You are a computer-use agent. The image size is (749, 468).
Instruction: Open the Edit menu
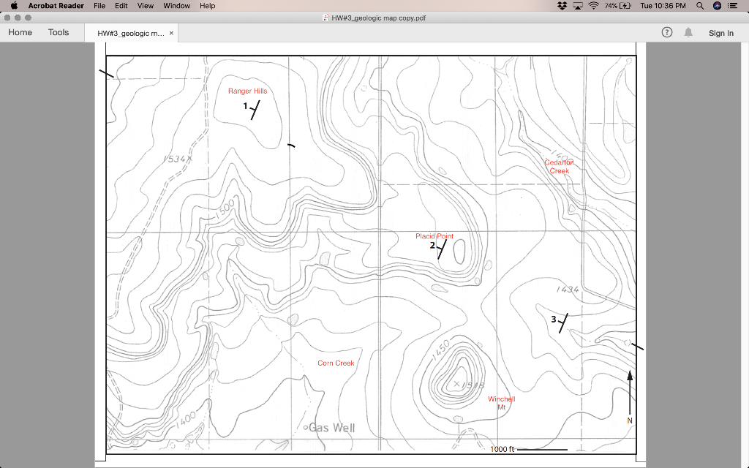(x=121, y=5)
